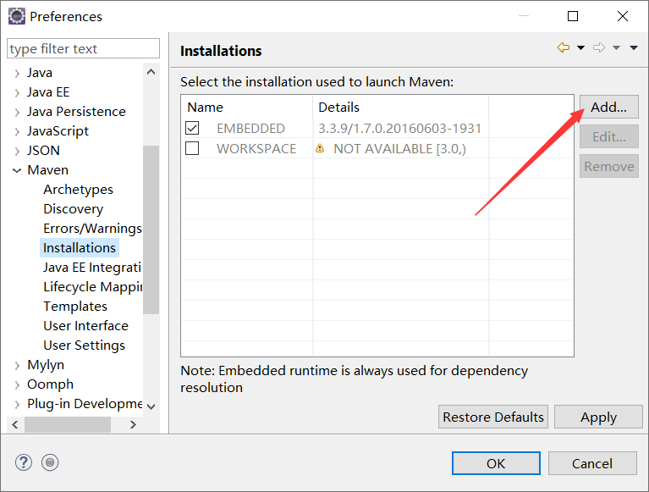This screenshot has width=649, height=492.
Task: Click the oomph recorder circle icon
Action: (50, 462)
